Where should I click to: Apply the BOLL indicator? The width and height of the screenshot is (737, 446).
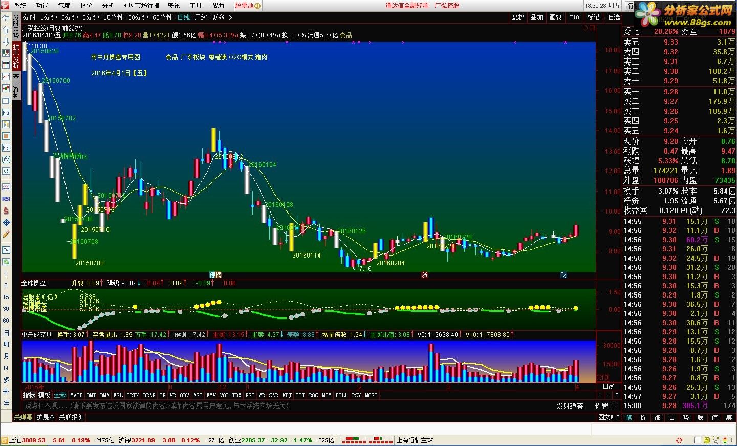(x=342, y=395)
